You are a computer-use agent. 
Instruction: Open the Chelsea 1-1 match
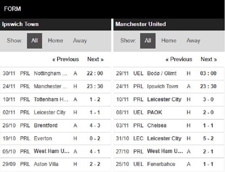(169, 125)
